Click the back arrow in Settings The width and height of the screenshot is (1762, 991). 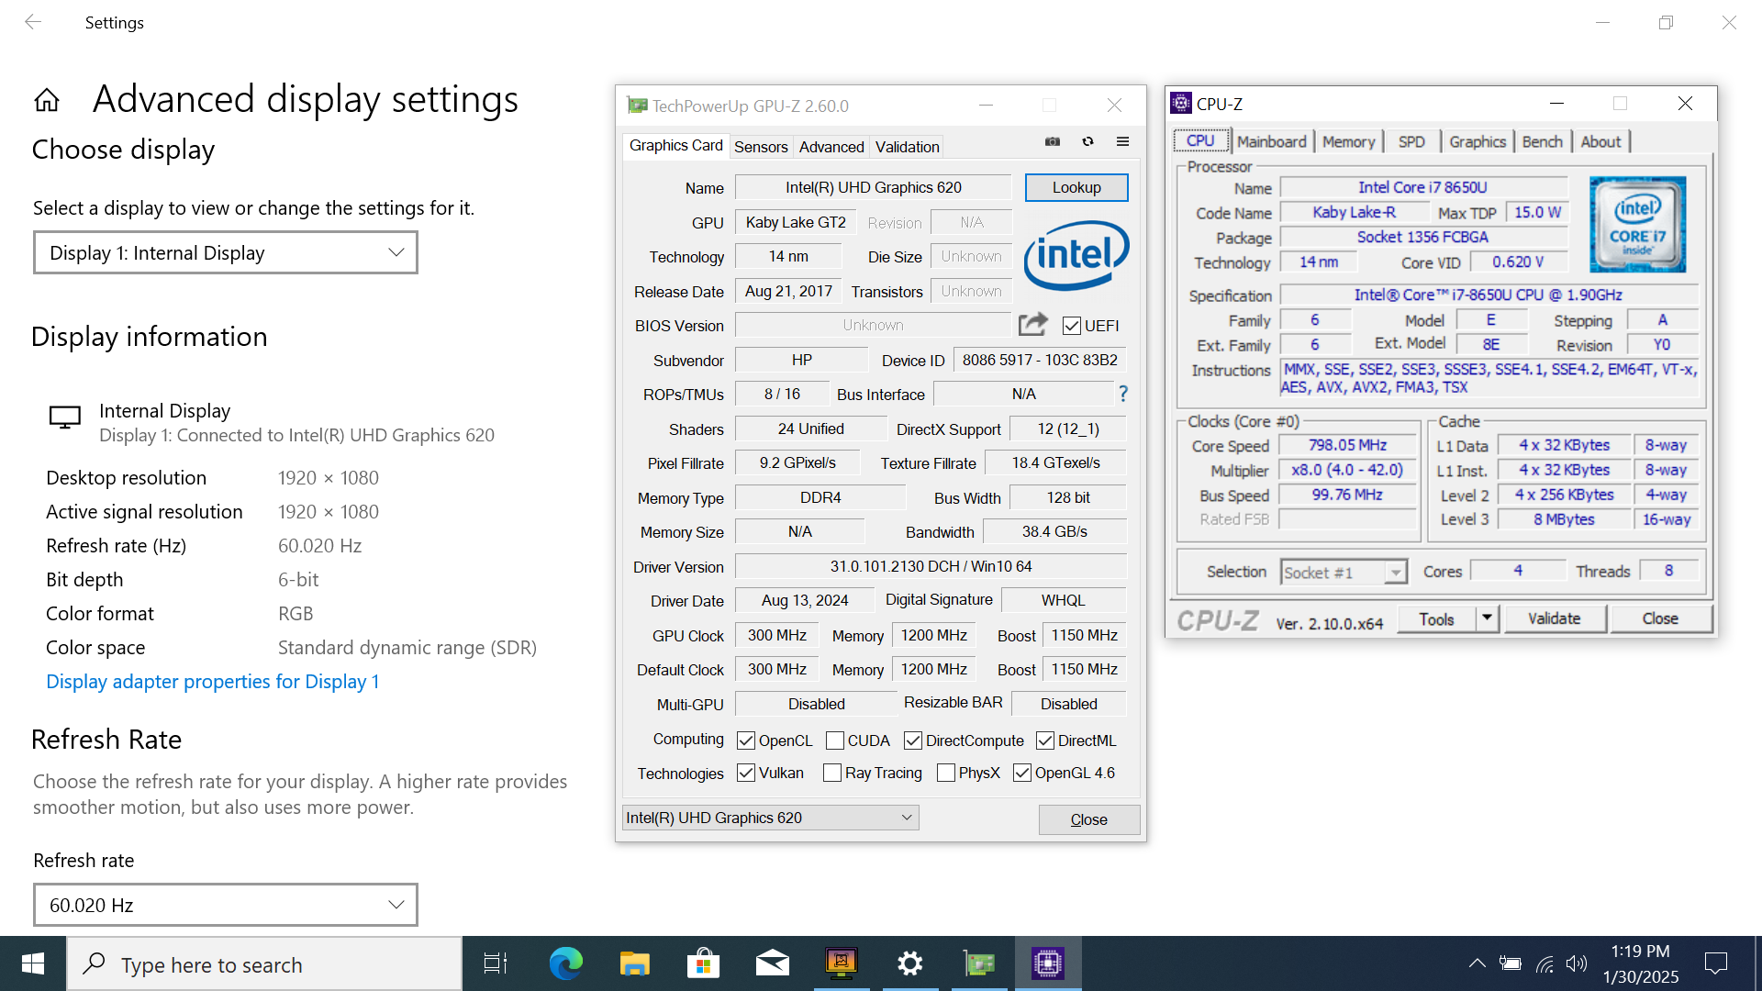pos(33,22)
